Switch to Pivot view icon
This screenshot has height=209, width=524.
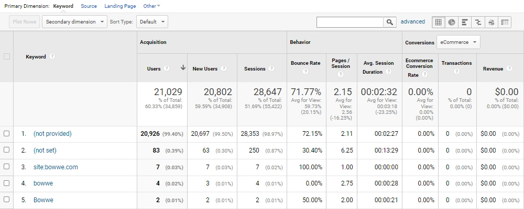pyautogui.click(x=505, y=22)
